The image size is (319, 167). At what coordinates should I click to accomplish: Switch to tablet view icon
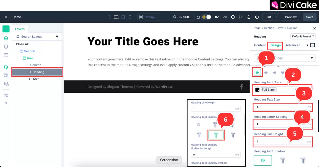coord(123,17)
